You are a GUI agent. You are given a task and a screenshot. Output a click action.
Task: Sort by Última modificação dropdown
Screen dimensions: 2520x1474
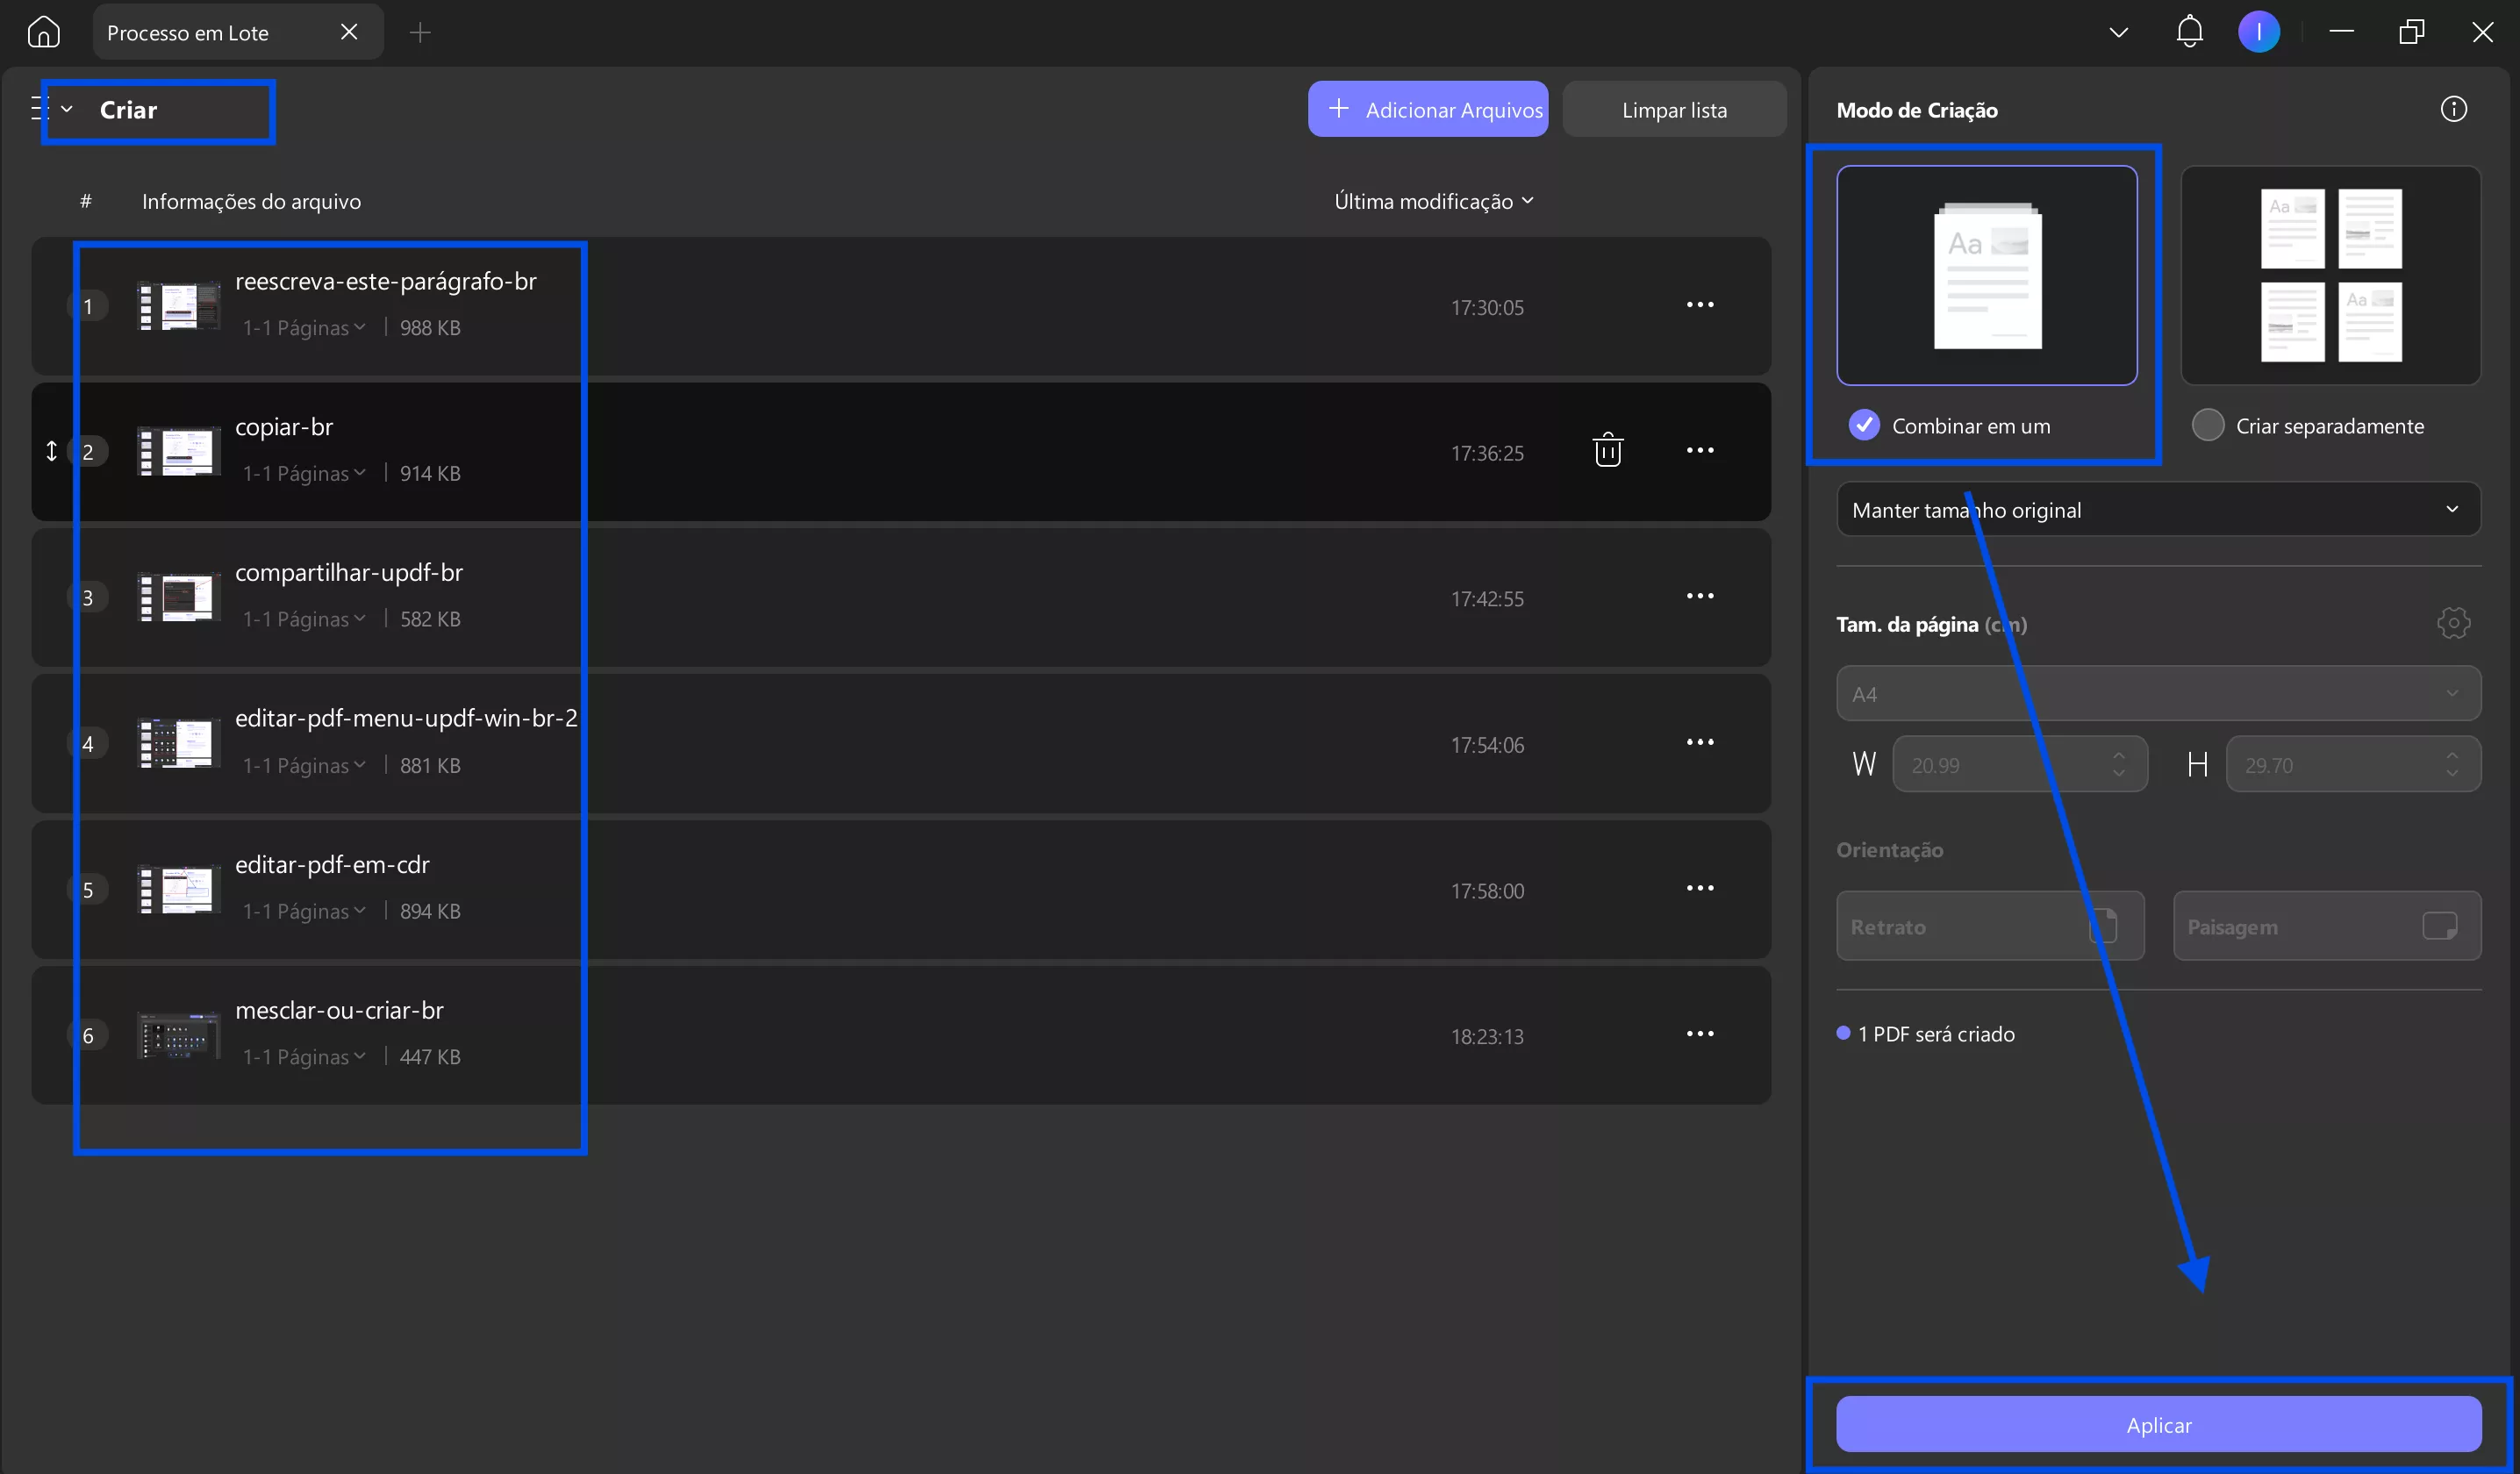tap(1433, 201)
